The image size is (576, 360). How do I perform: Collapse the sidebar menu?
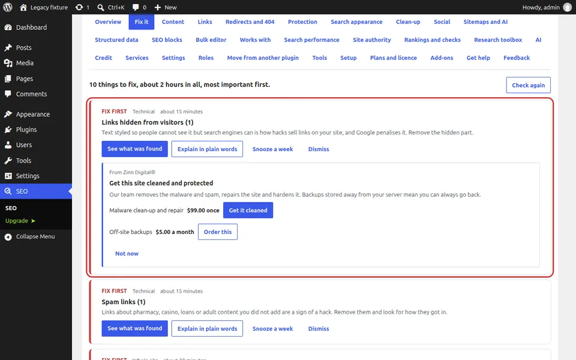[35, 236]
